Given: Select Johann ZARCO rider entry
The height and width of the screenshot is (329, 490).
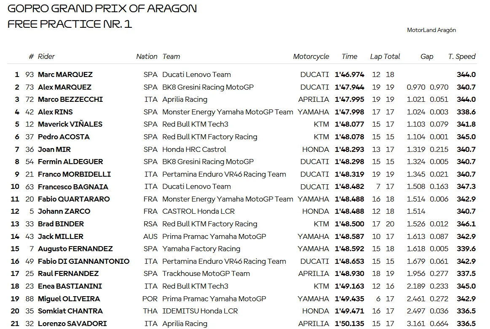Looking at the screenshot, I should click(64, 211).
